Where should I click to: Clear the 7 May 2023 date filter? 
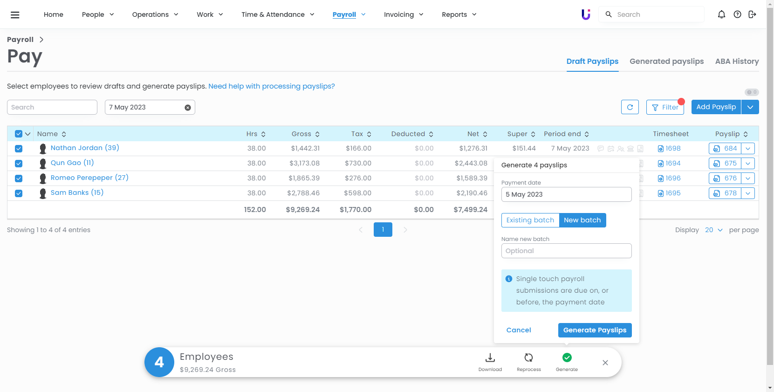pos(188,108)
